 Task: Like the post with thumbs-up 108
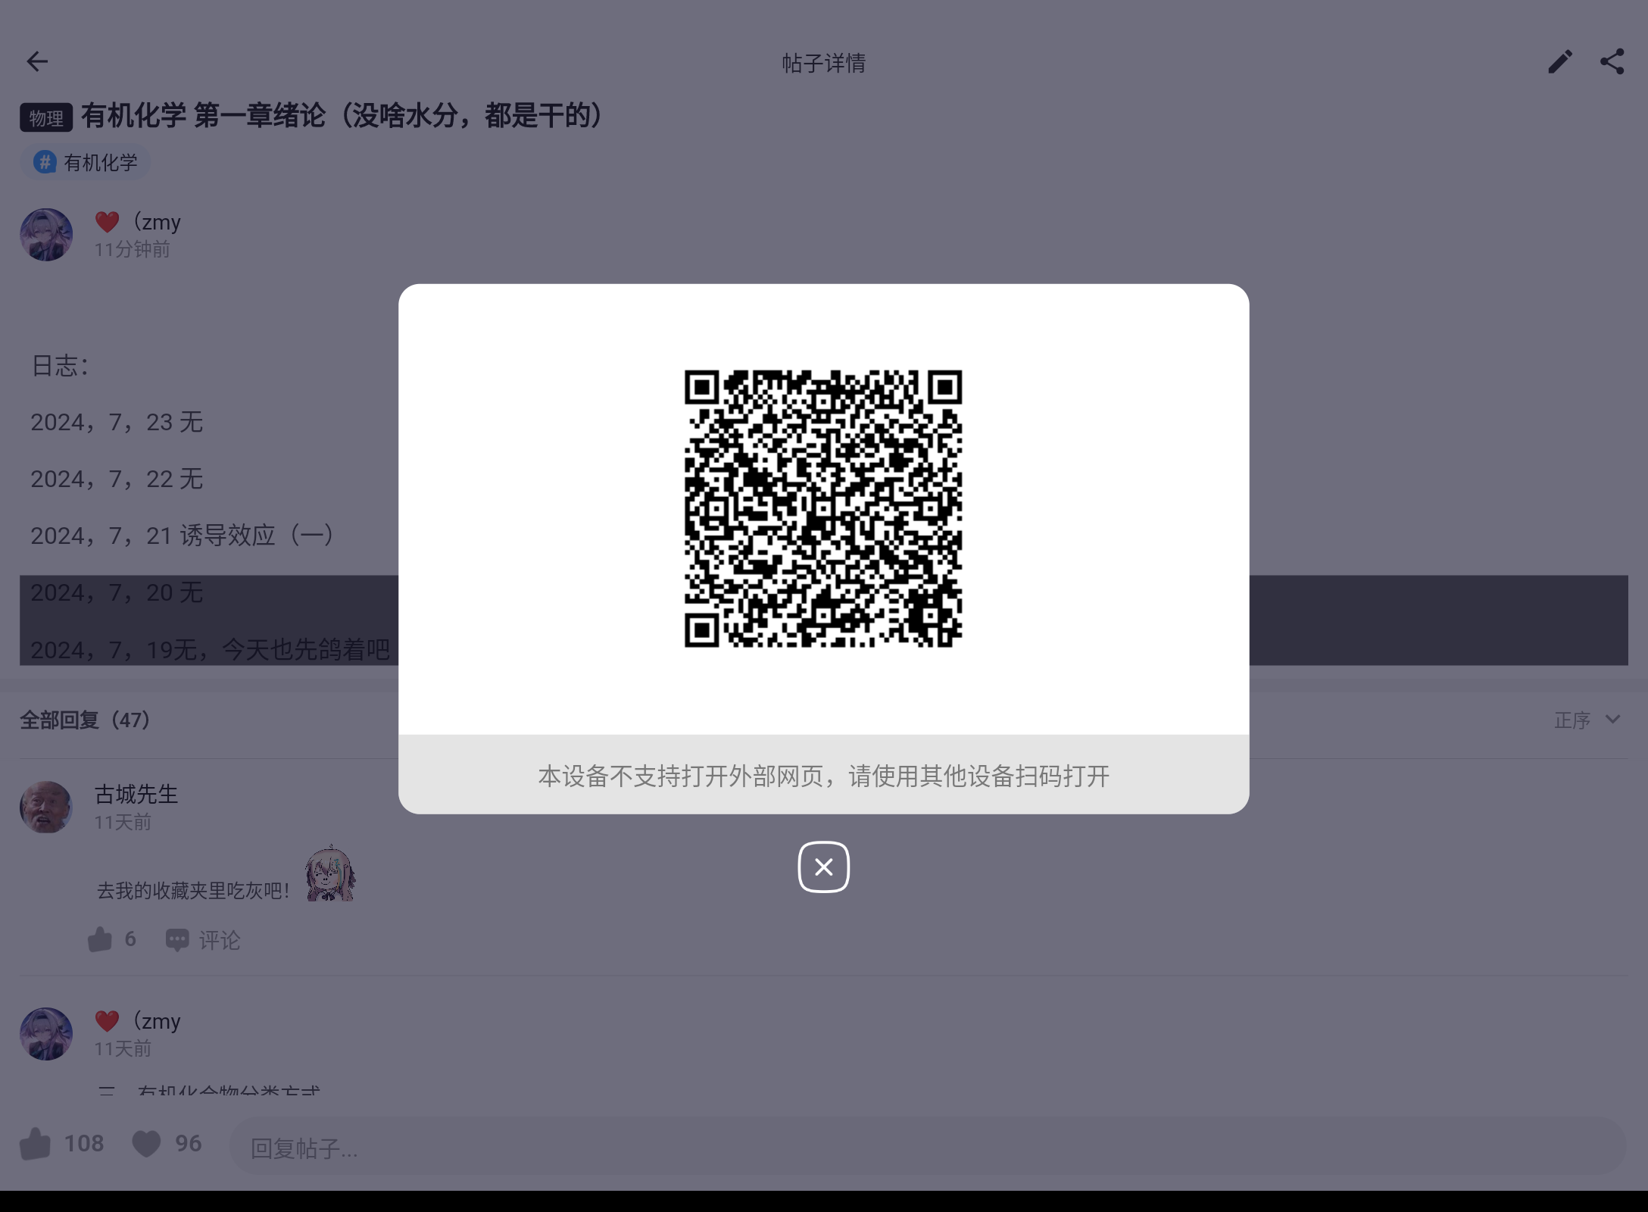coord(61,1143)
